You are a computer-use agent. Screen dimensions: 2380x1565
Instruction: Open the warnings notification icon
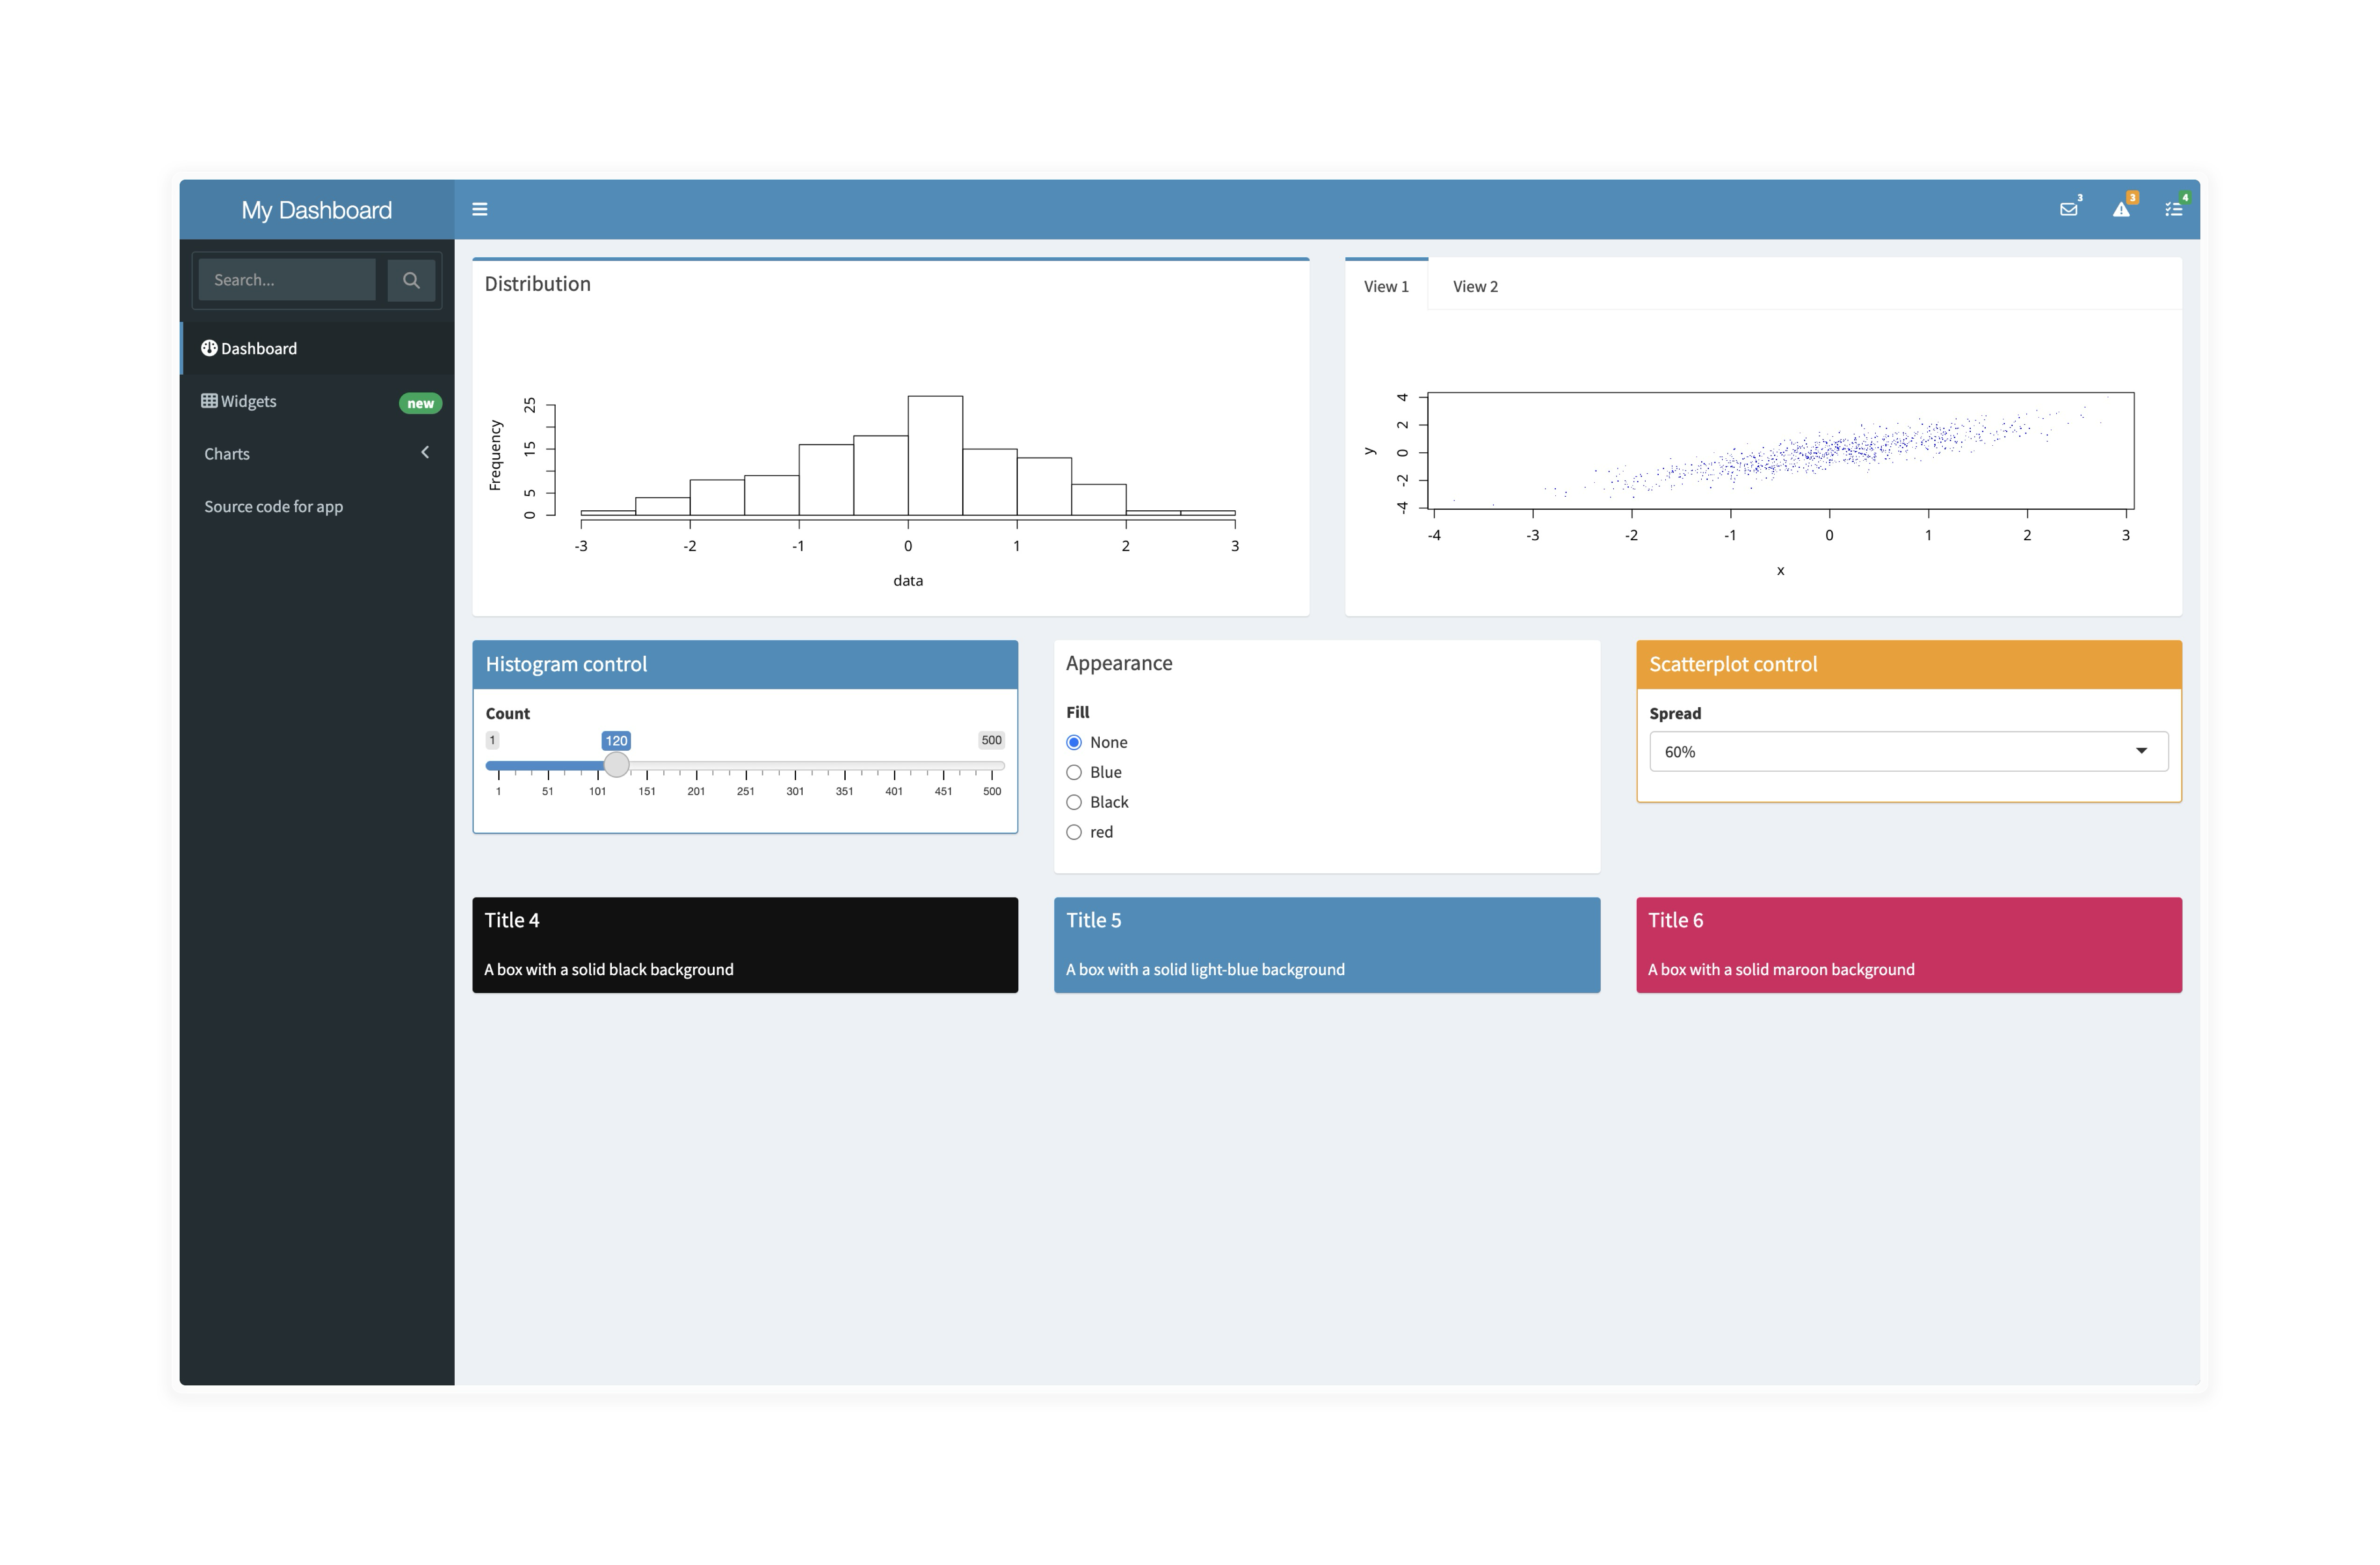pyautogui.click(x=2121, y=209)
